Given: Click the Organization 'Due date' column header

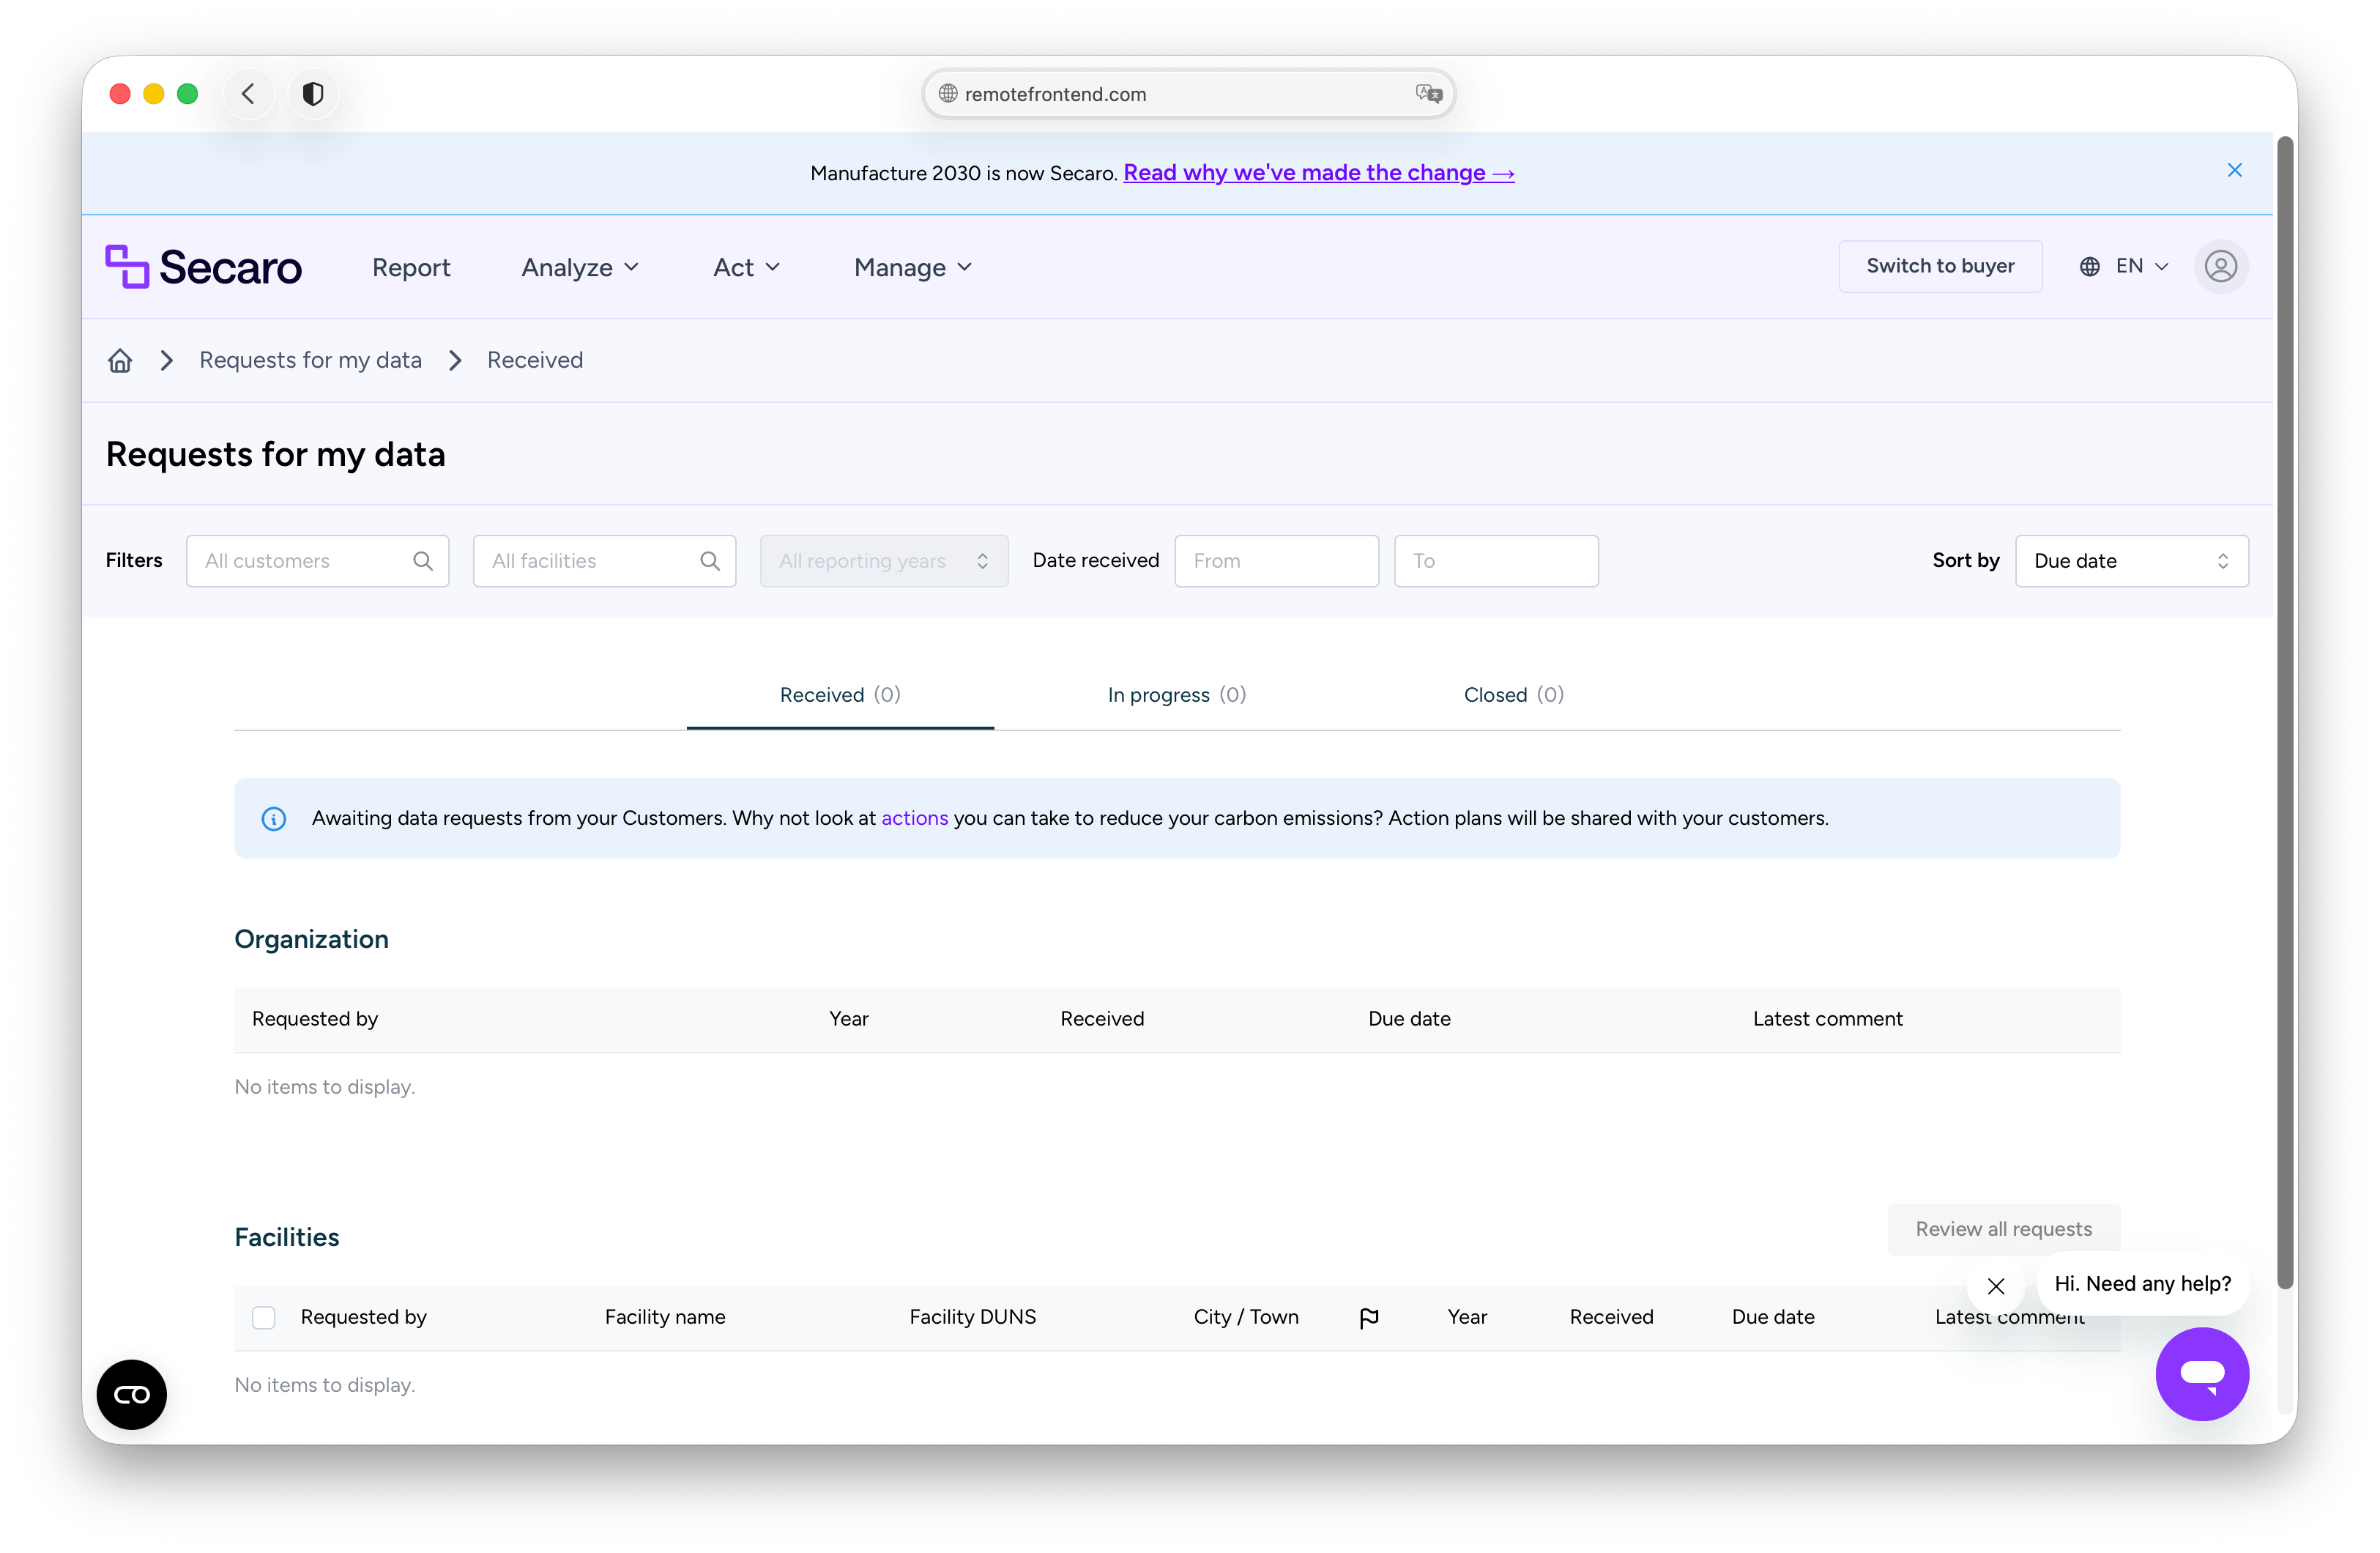Looking at the screenshot, I should (1409, 1019).
